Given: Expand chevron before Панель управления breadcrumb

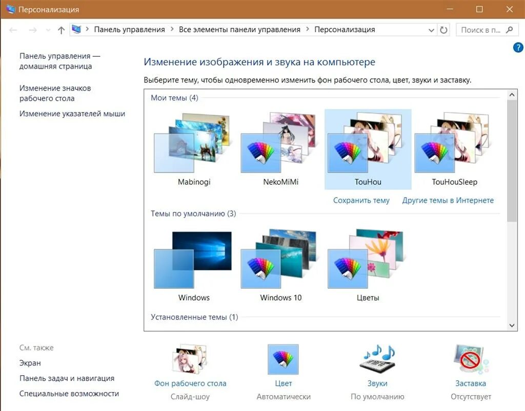Looking at the screenshot, I should (x=87, y=29).
